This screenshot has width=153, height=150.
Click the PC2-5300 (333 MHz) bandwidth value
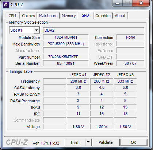click(66, 44)
